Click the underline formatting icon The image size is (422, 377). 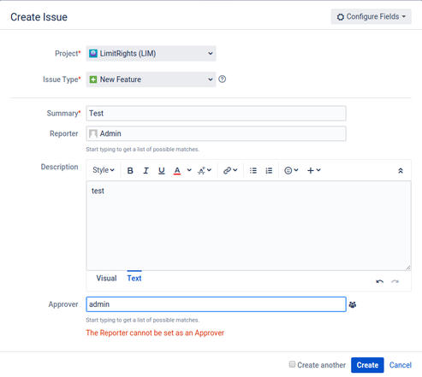pos(162,170)
